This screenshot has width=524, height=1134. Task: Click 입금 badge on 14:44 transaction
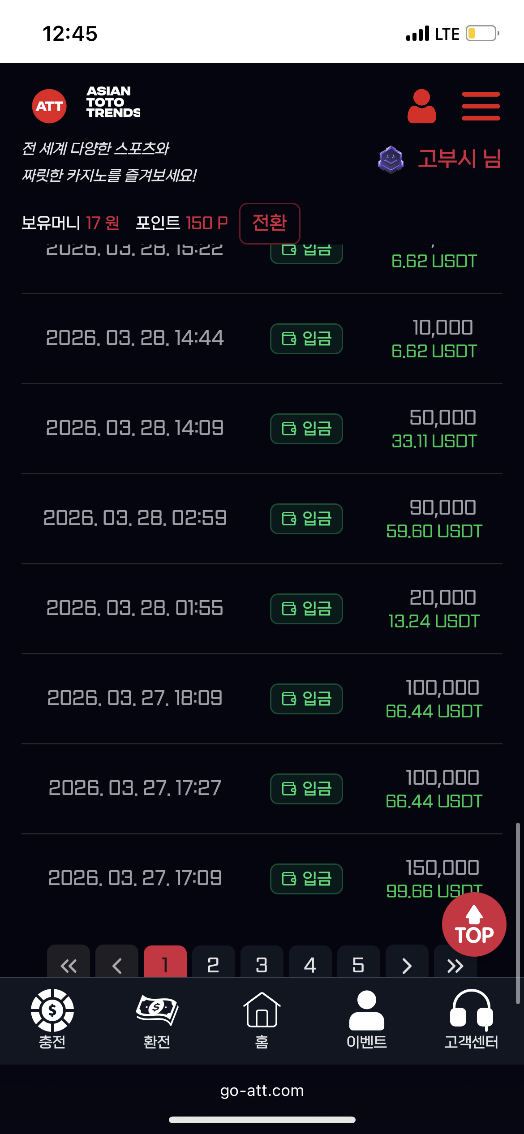[306, 339]
